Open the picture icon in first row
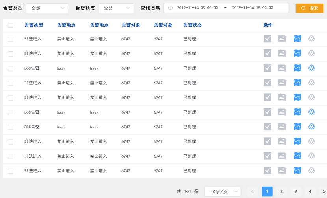The image size is (327, 198). pyautogui.click(x=282, y=38)
